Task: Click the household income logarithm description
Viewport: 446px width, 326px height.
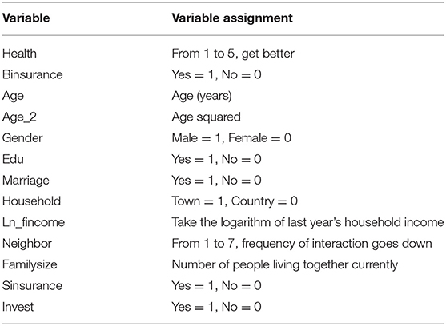Action: (x=307, y=222)
